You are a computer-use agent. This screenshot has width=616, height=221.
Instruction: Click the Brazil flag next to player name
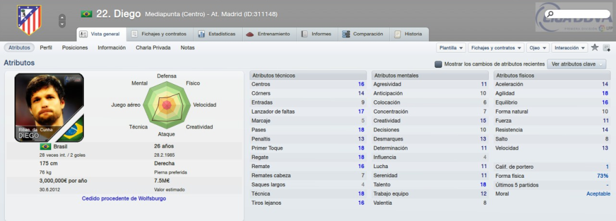[x=86, y=14]
